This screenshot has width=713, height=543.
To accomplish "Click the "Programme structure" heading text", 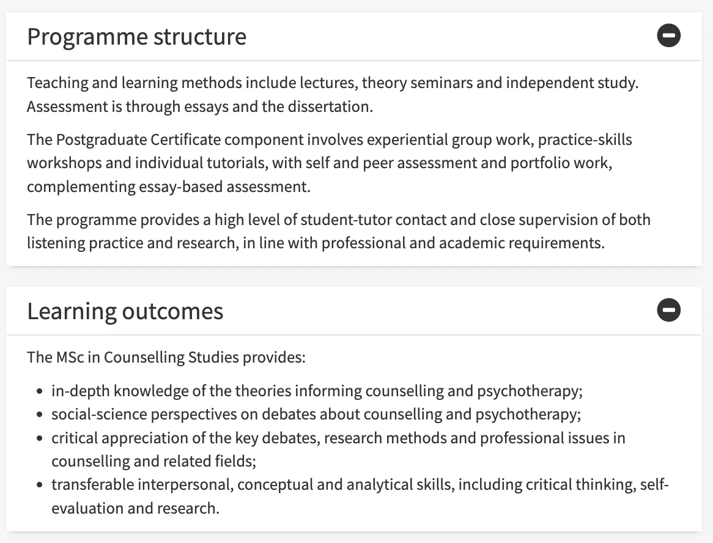I will [x=136, y=37].
